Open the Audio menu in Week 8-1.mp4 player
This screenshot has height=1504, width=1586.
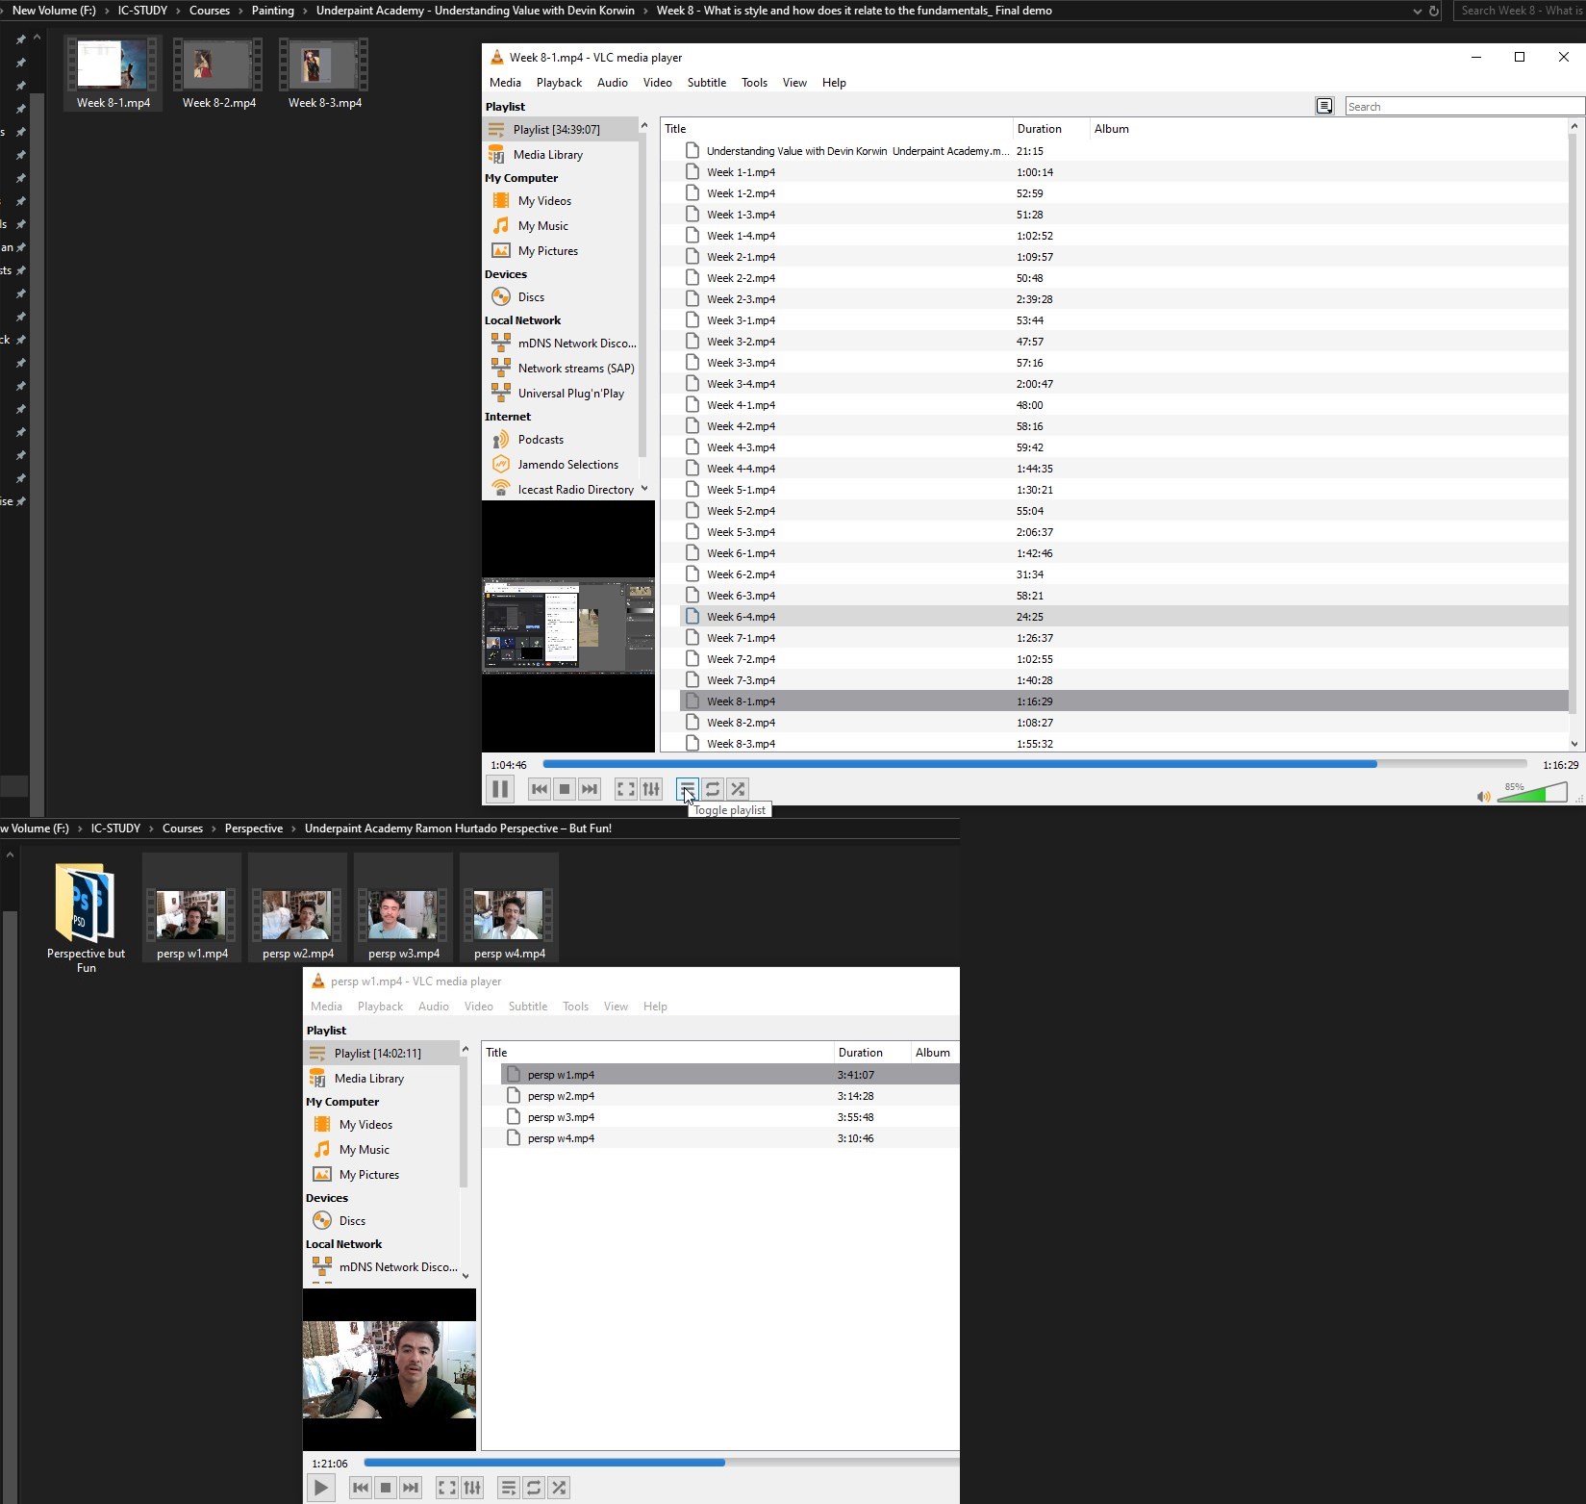click(x=612, y=83)
